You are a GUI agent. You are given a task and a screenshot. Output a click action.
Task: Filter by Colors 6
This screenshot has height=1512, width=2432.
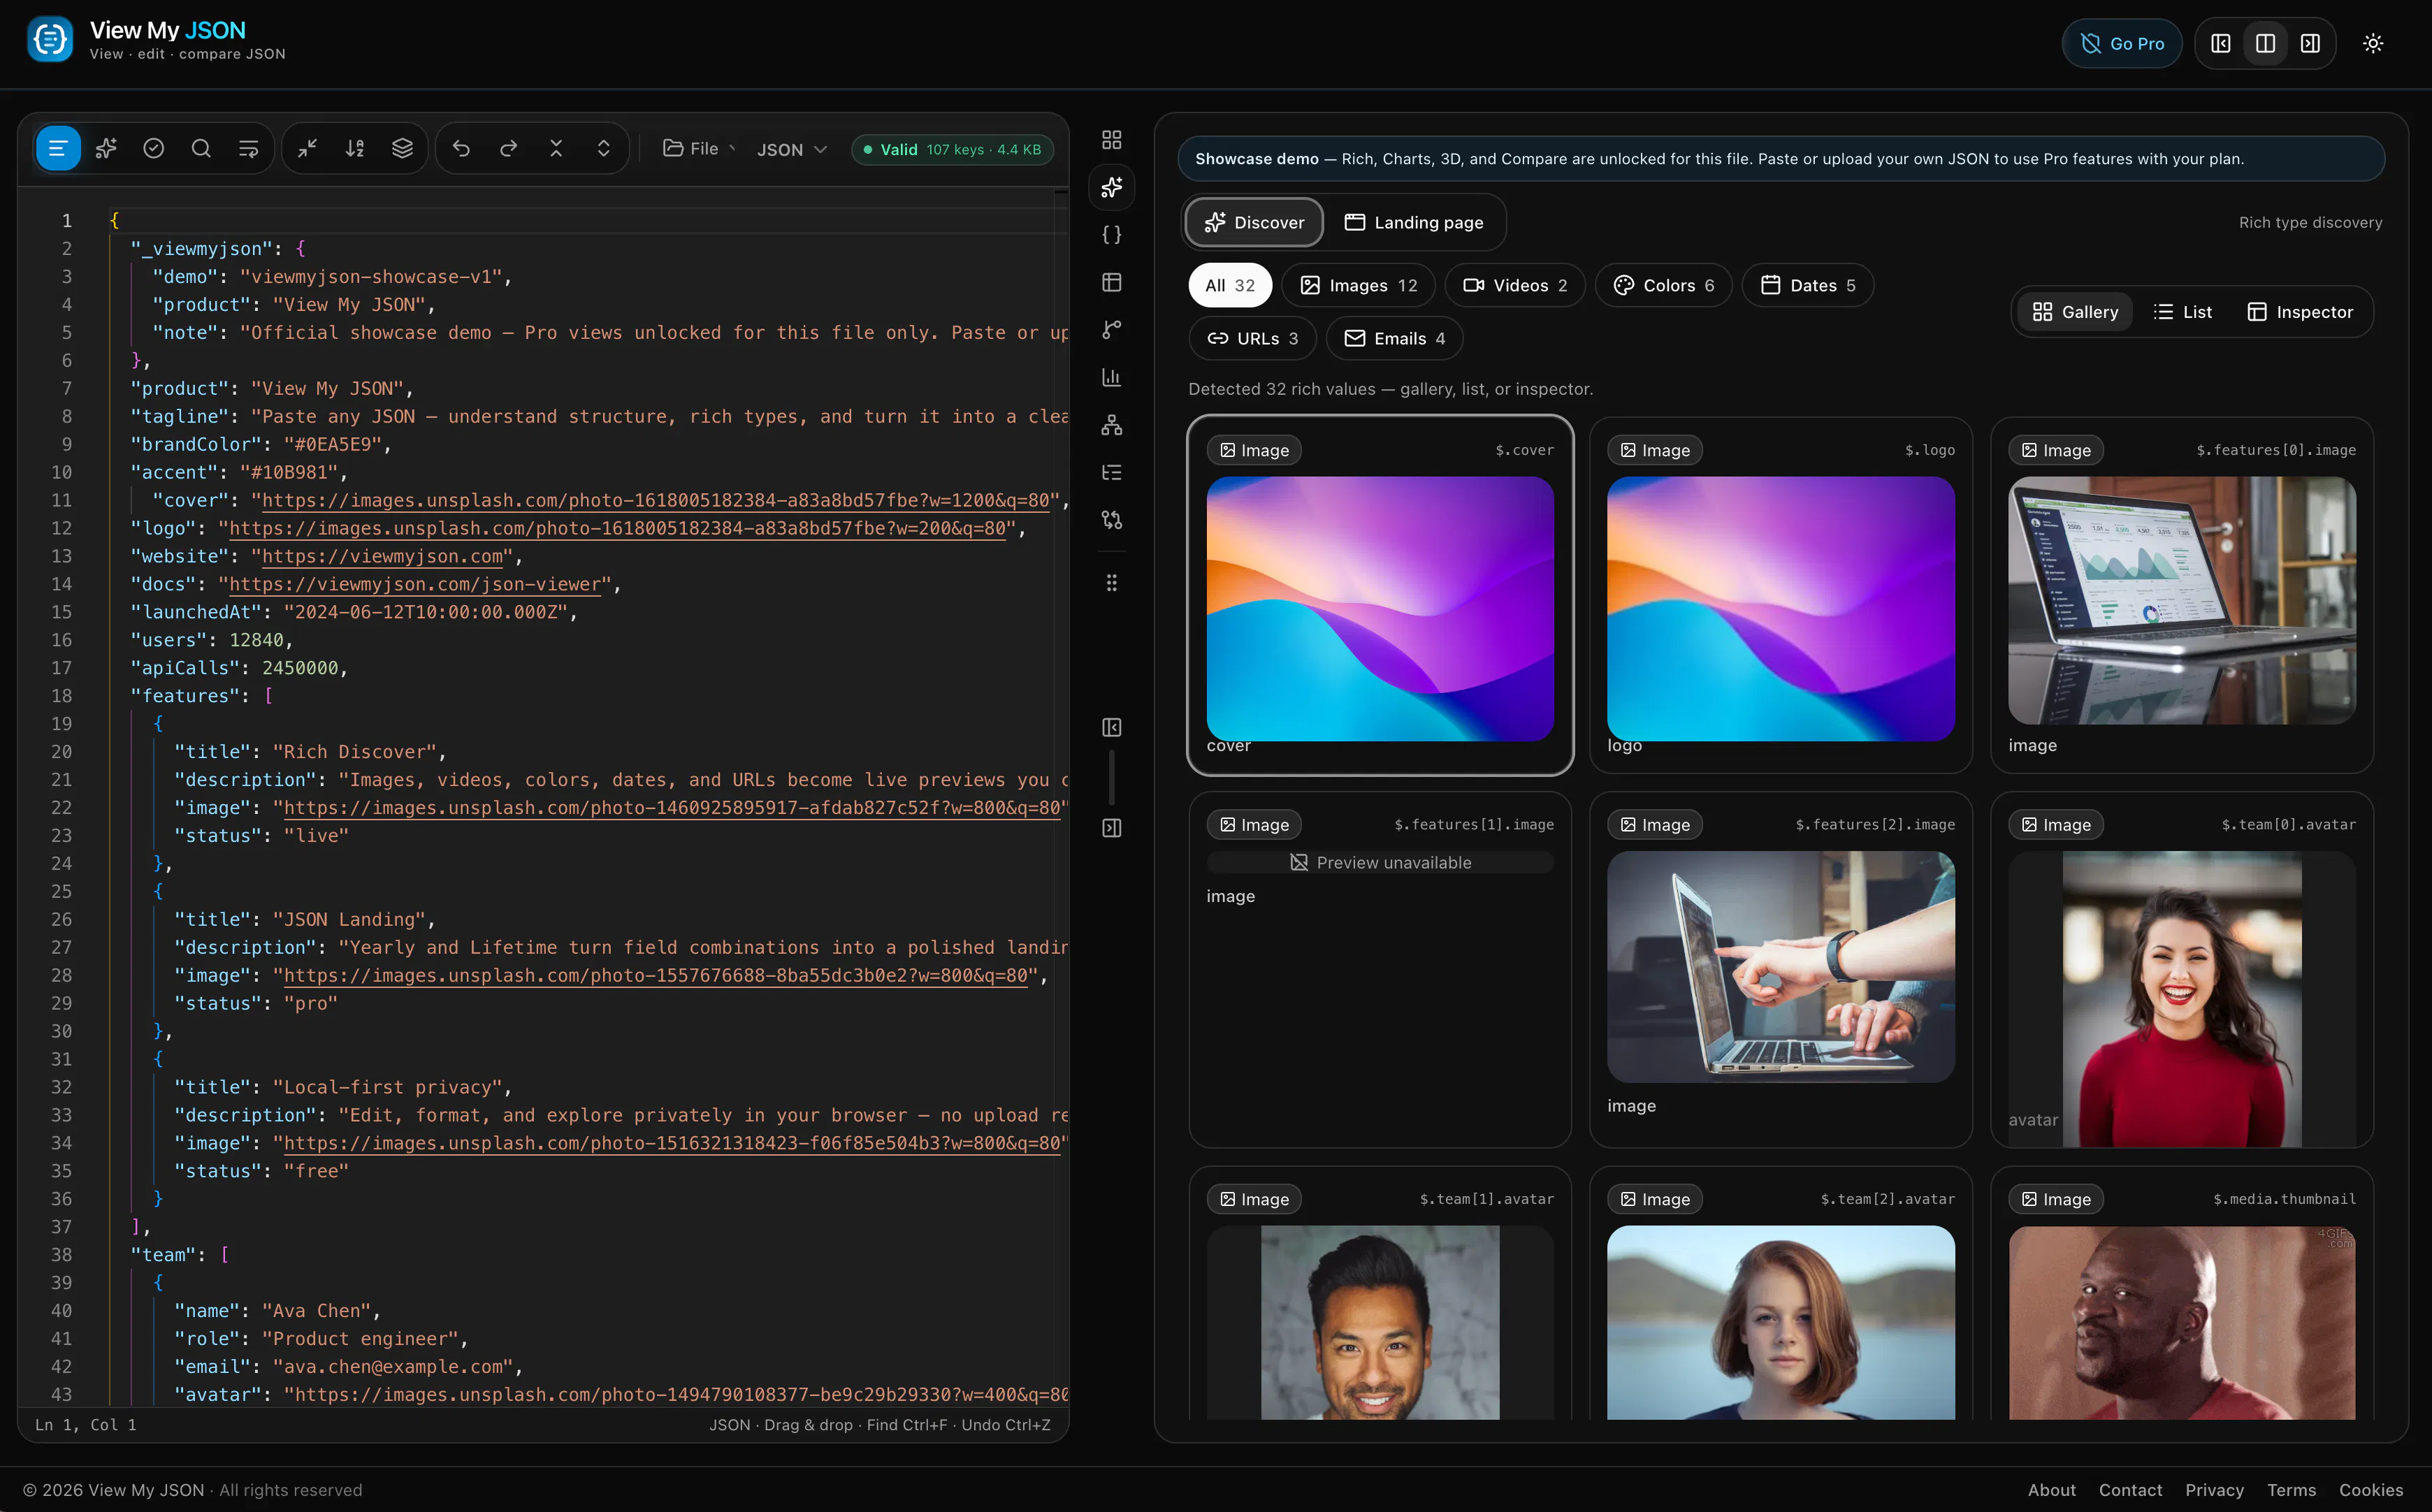coord(1664,285)
